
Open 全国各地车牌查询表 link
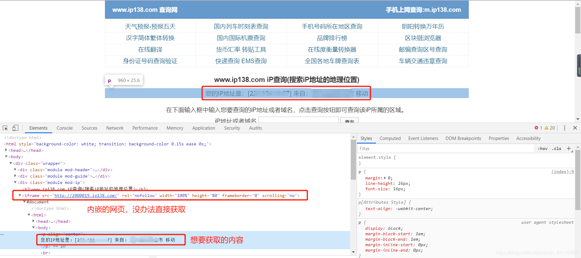coord(332,61)
